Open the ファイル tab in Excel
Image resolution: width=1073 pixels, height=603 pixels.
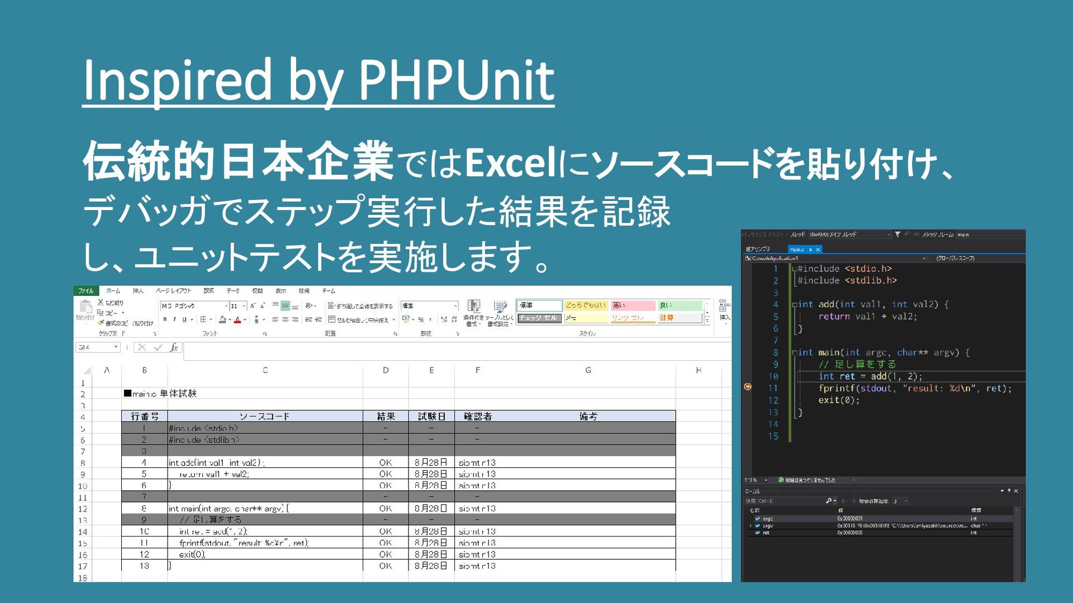pos(86,291)
